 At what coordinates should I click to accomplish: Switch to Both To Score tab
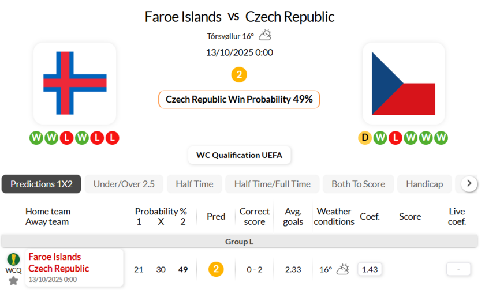click(x=358, y=184)
